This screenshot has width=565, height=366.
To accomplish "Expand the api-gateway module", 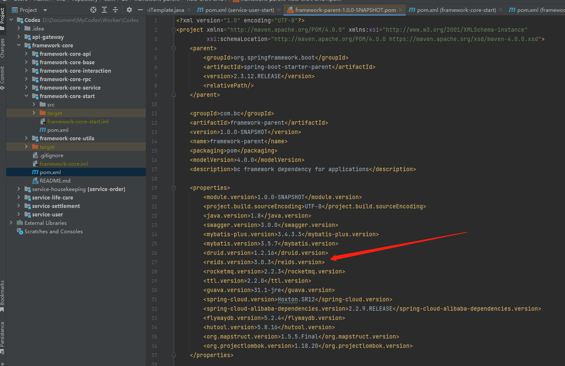I will point(19,37).
